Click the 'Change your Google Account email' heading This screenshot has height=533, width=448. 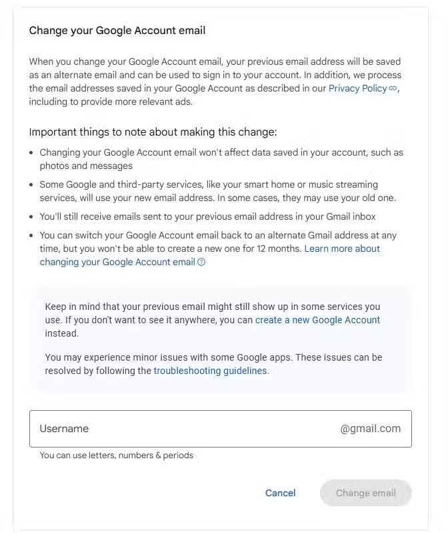click(x=117, y=30)
